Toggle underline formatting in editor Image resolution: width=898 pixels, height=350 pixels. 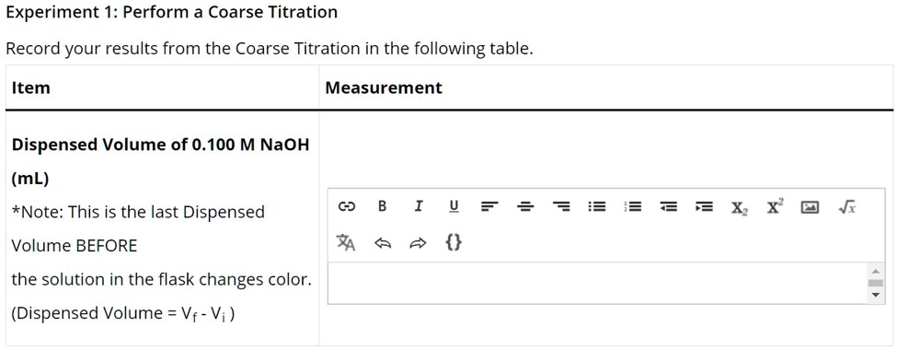[455, 206]
